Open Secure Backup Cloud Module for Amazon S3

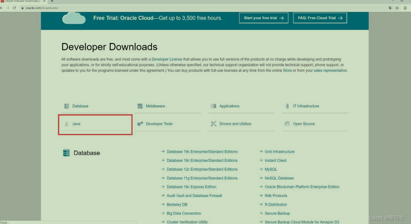[302, 222]
